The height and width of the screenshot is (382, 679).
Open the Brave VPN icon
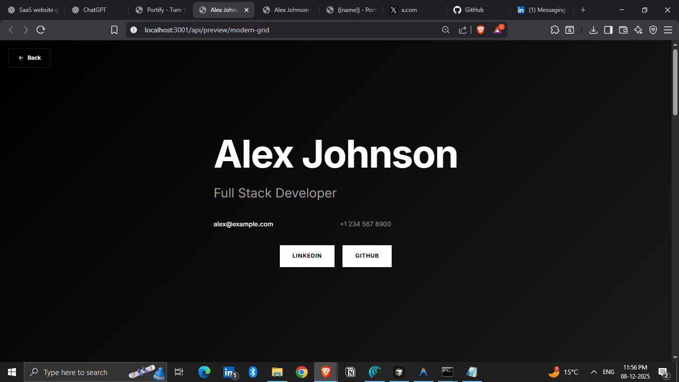point(653,30)
